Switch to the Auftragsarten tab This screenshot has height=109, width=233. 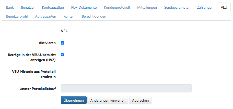pos(46,16)
